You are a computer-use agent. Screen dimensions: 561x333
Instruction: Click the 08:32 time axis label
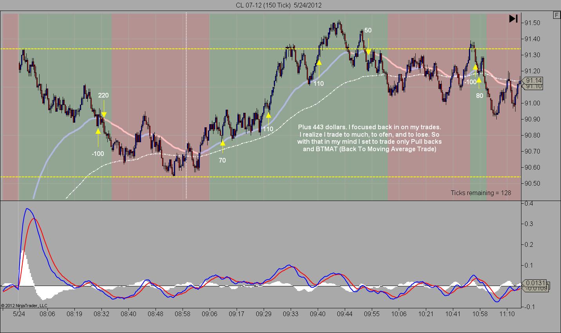tap(101, 314)
